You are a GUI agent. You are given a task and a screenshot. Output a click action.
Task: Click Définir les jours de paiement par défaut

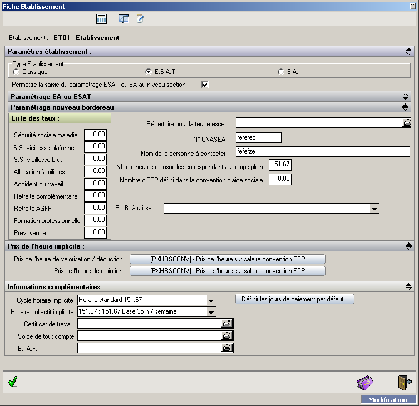pyautogui.click(x=295, y=299)
